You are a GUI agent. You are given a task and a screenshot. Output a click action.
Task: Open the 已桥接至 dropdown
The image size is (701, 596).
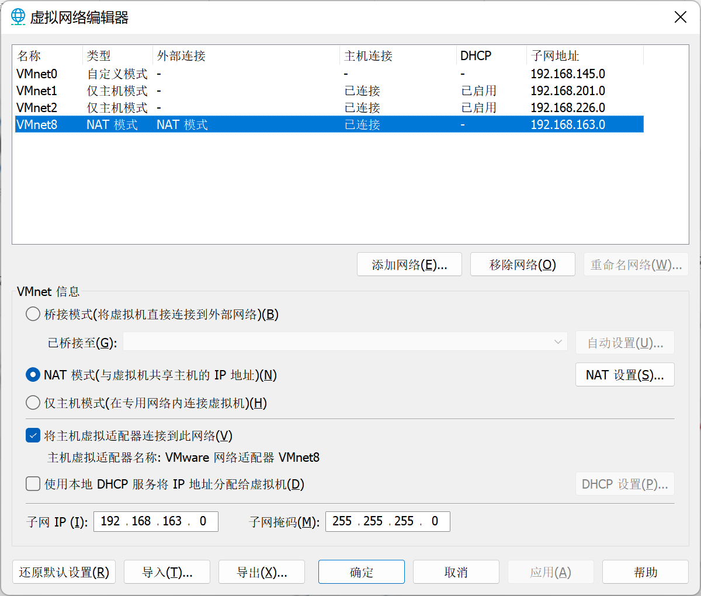pos(345,342)
